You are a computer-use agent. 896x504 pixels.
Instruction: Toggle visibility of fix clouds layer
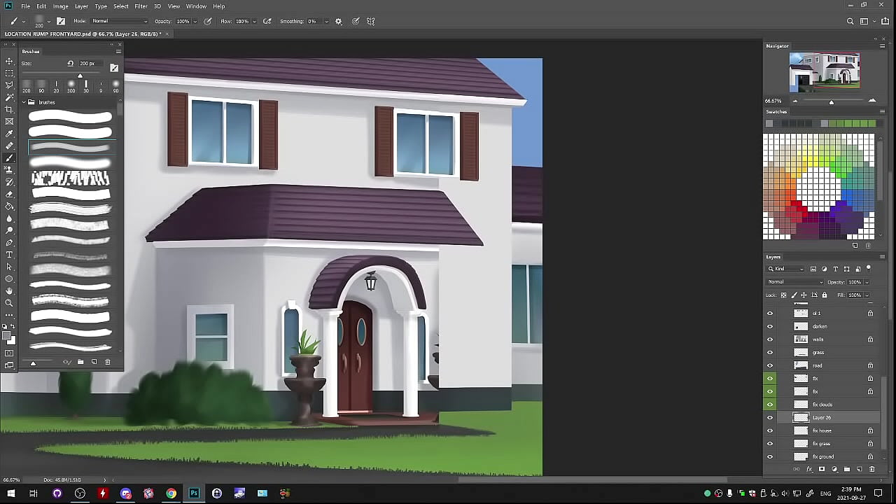point(770,405)
